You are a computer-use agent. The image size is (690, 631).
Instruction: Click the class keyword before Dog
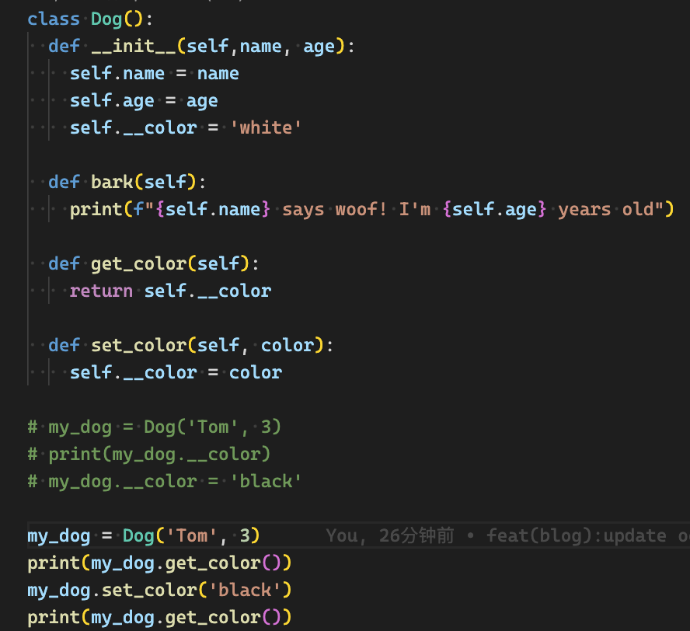[54, 19]
